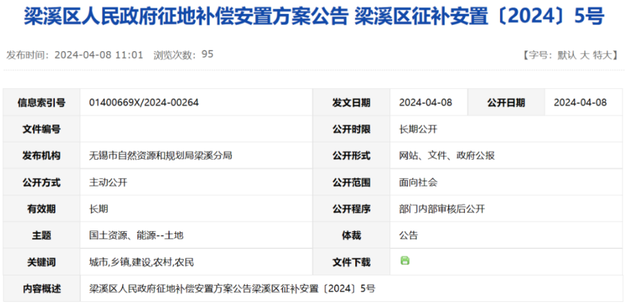Viewport: 625px width, 307px height.
Task: Click the 公开日期 label cell
Action: coord(506,103)
